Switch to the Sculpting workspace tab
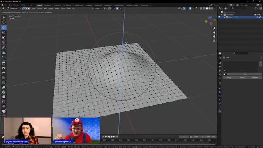The width and height of the screenshot is (263, 148). [x=58, y=5]
